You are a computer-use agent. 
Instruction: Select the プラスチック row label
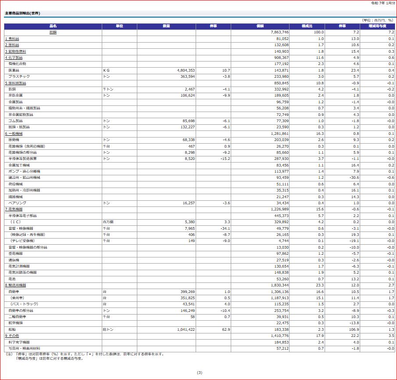[x=19, y=76]
